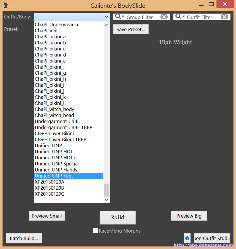Launch Open Outfit Studio button
Screen dimensions: 236x249
pos(212,238)
